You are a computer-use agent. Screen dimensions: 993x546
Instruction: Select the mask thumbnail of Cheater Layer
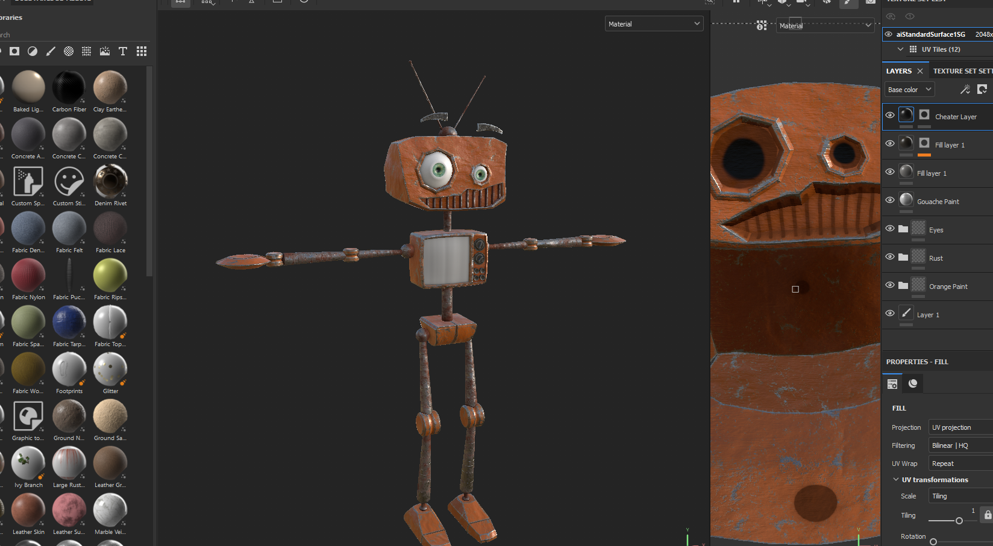coord(924,114)
